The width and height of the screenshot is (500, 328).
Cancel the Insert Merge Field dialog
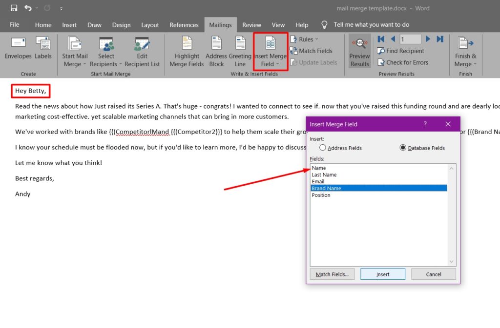tap(434, 274)
